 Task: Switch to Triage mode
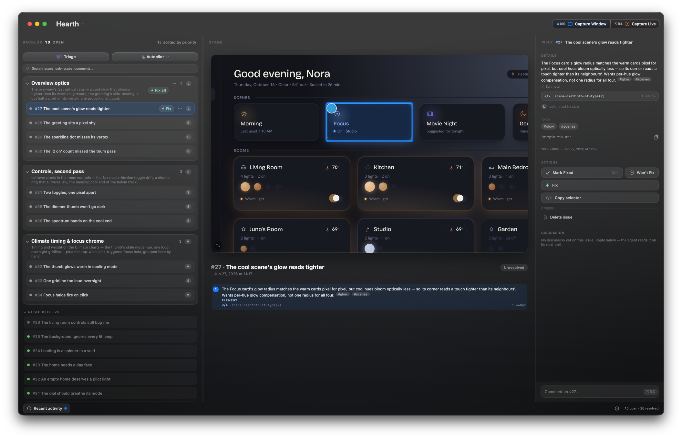pyautogui.click(x=66, y=57)
